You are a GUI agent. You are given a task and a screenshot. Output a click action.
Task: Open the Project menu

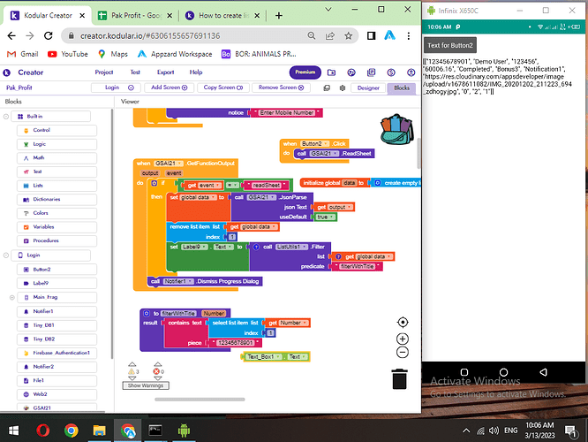point(104,72)
